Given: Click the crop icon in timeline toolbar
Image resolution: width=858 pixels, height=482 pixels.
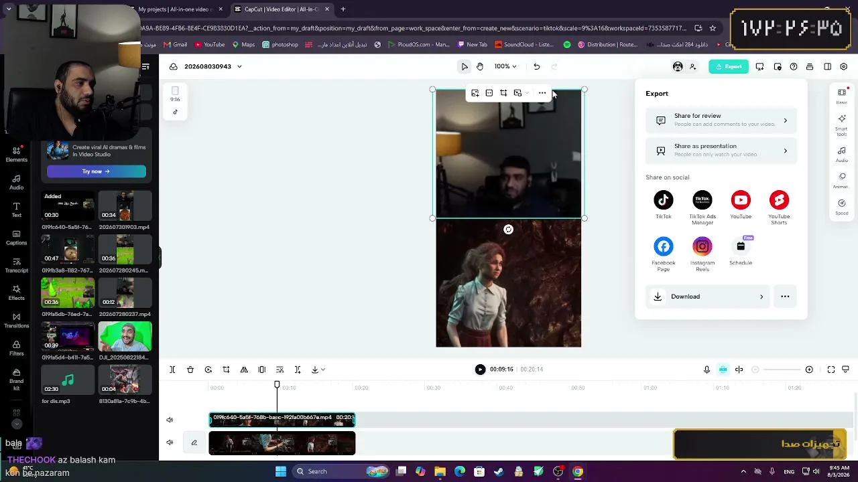Looking at the screenshot, I should point(226,370).
